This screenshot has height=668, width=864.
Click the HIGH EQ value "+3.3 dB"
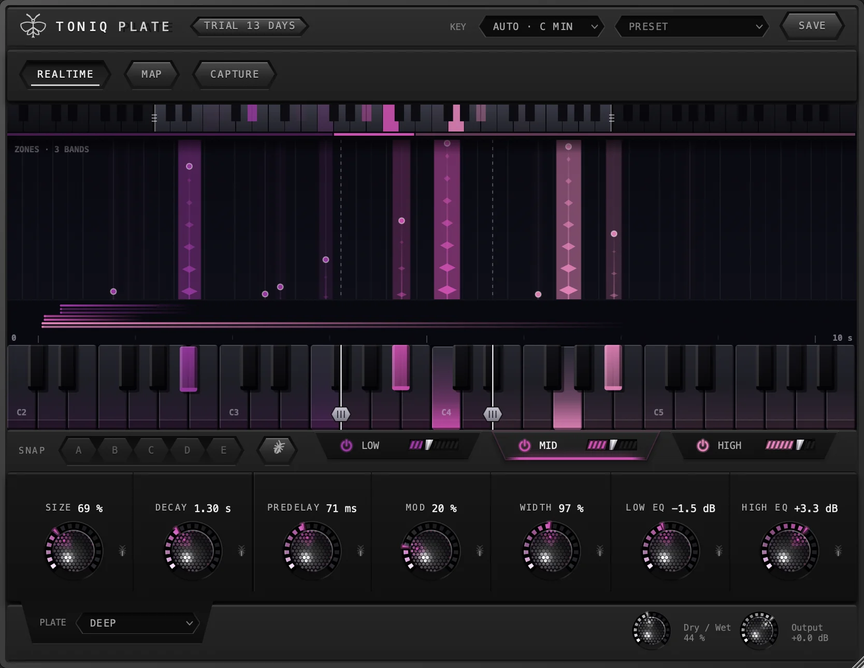coord(816,509)
